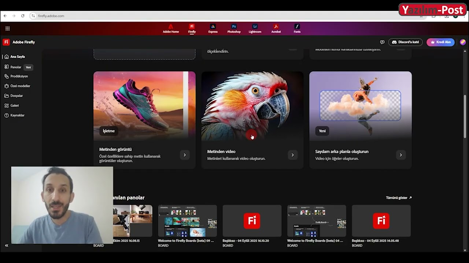Open Başlıksız - 04 Eylül 2025 16.10.20 board
The height and width of the screenshot is (263, 469).
252,221
